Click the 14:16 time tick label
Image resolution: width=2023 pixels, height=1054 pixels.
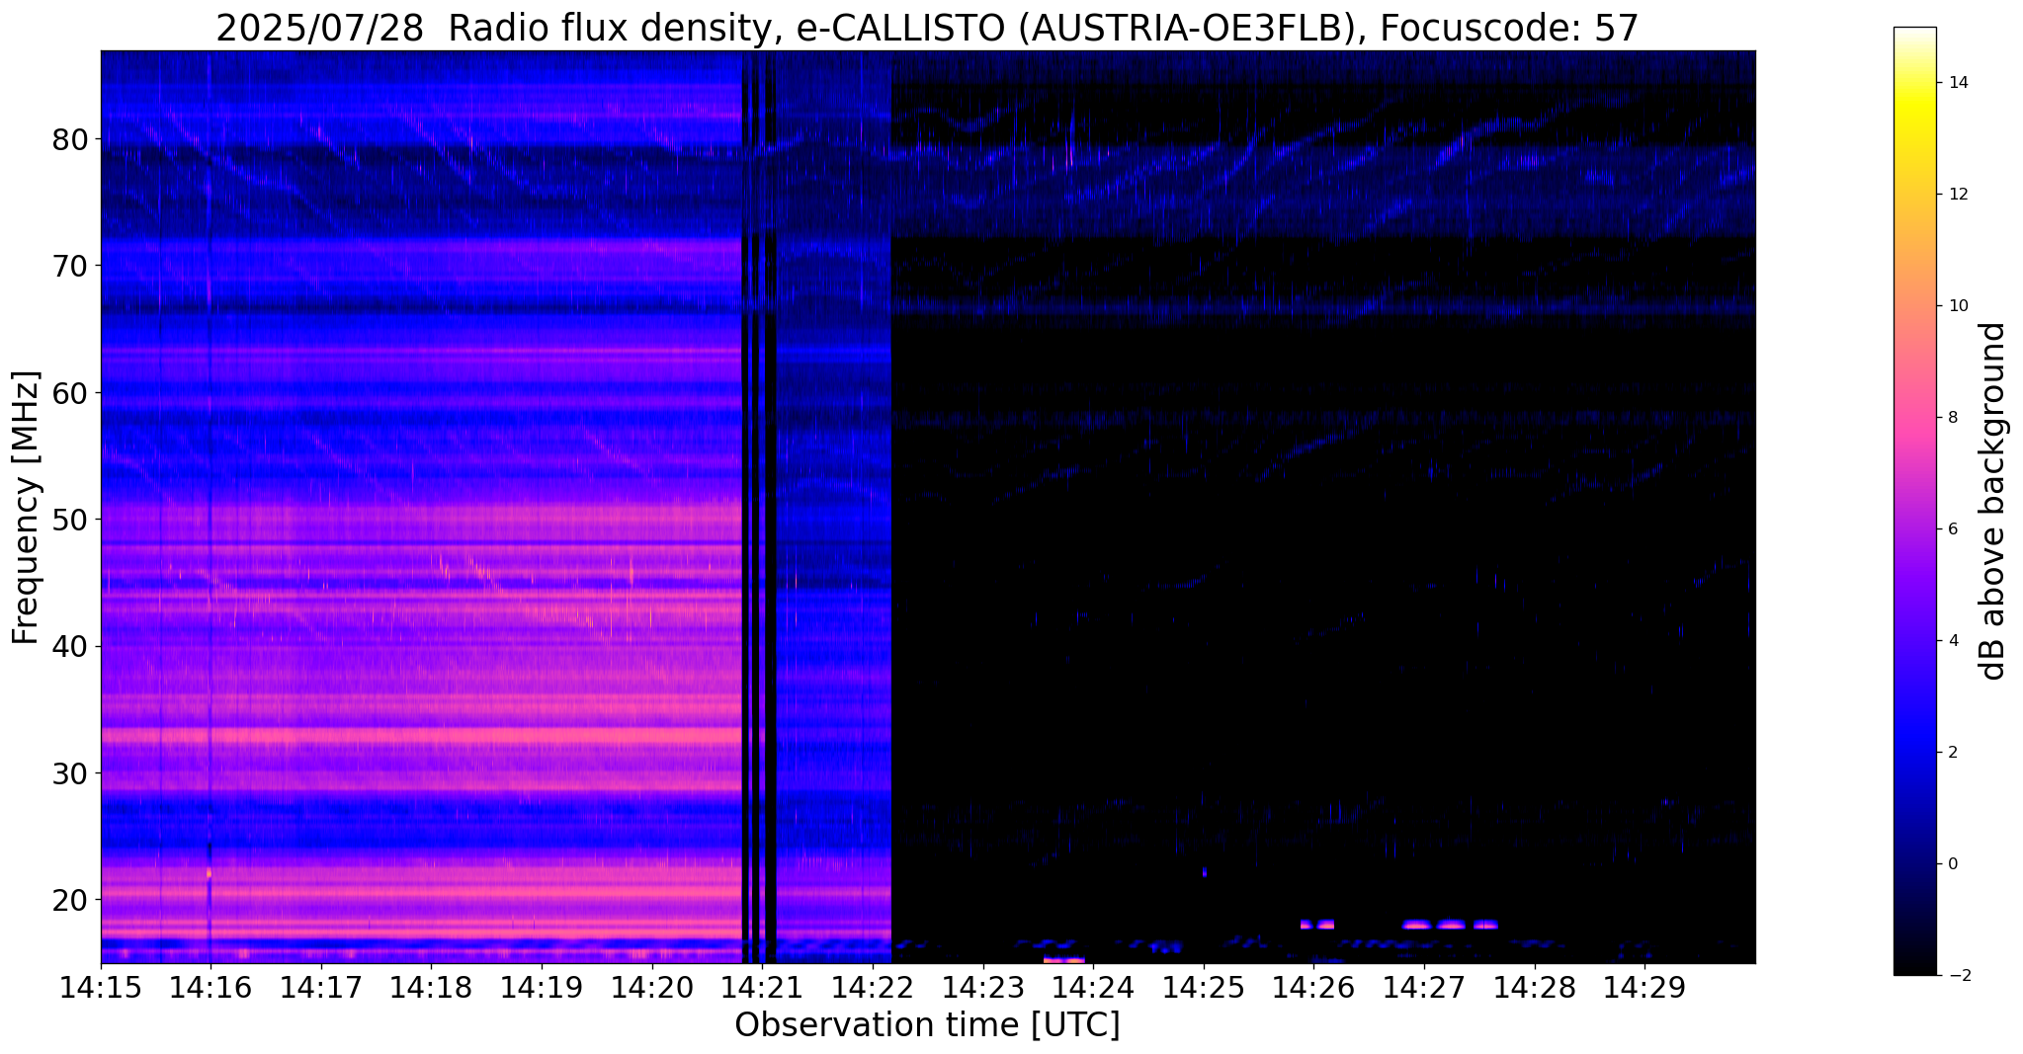tap(211, 987)
